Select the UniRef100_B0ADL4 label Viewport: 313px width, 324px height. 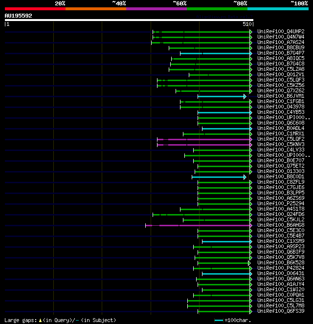(x=281, y=128)
